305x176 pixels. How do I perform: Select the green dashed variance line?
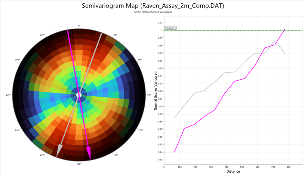point(232,31)
